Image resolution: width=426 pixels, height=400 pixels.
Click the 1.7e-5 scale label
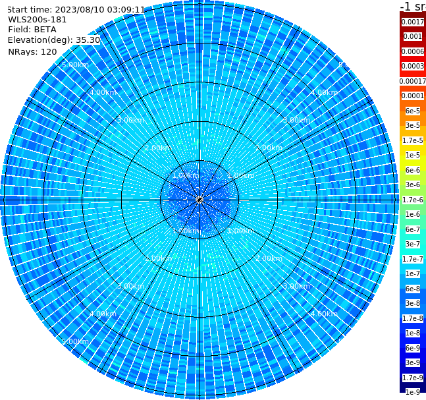pos(413,140)
